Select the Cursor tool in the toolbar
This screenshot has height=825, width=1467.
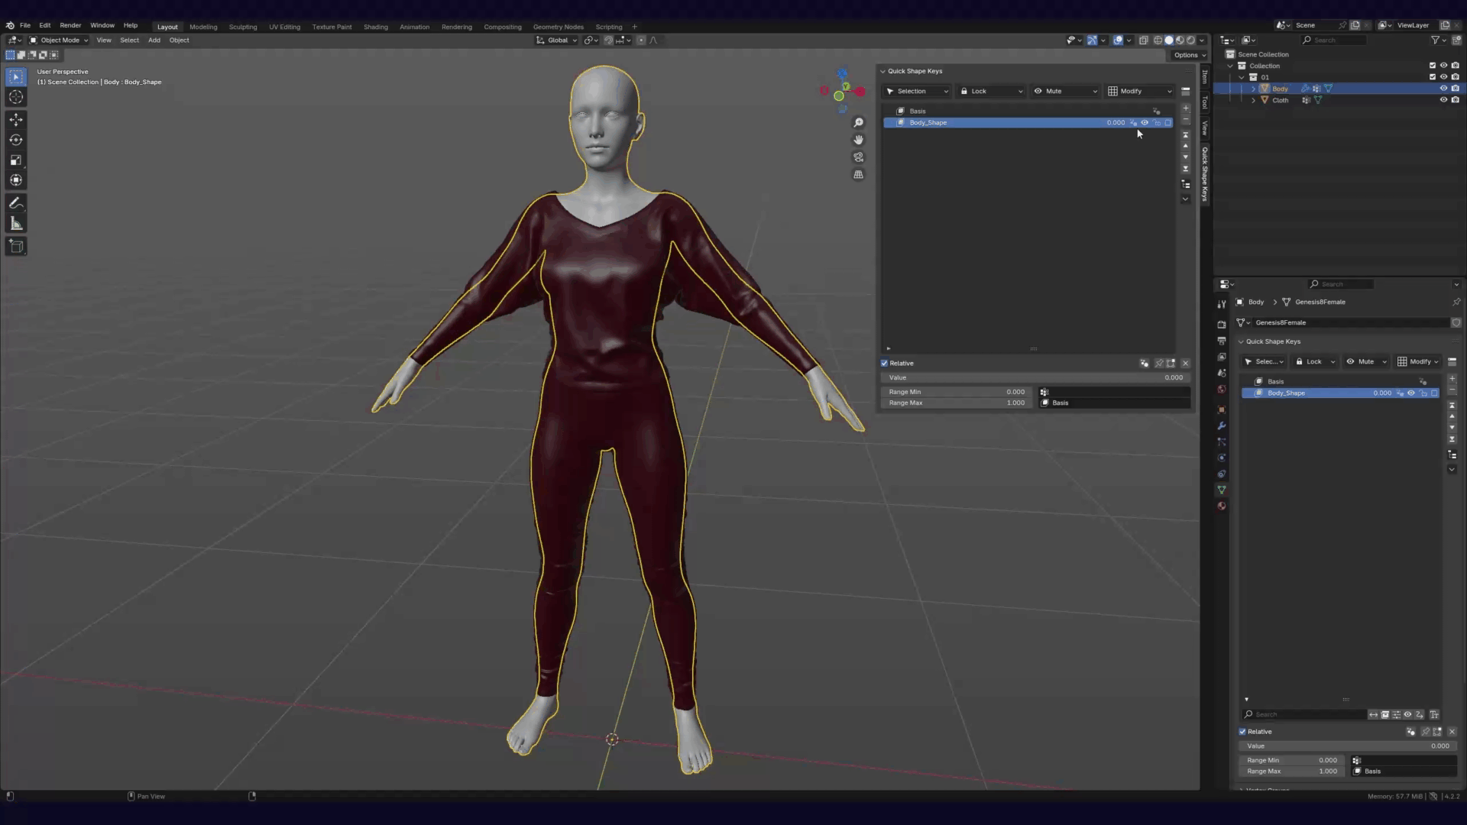click(x=16, y=97)
